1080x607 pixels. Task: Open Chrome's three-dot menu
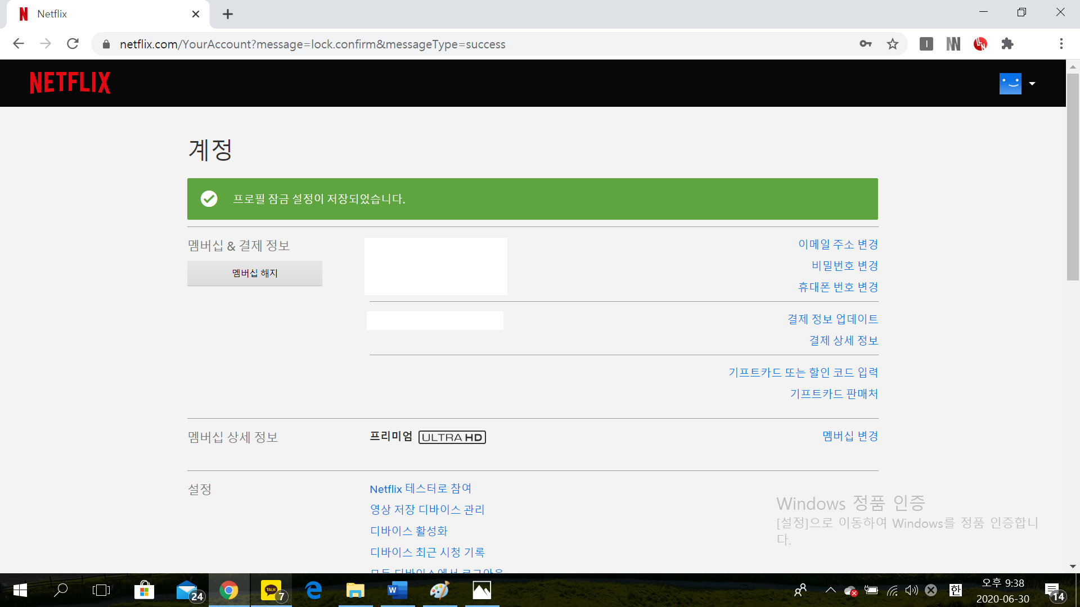[x=1061, y=44]
